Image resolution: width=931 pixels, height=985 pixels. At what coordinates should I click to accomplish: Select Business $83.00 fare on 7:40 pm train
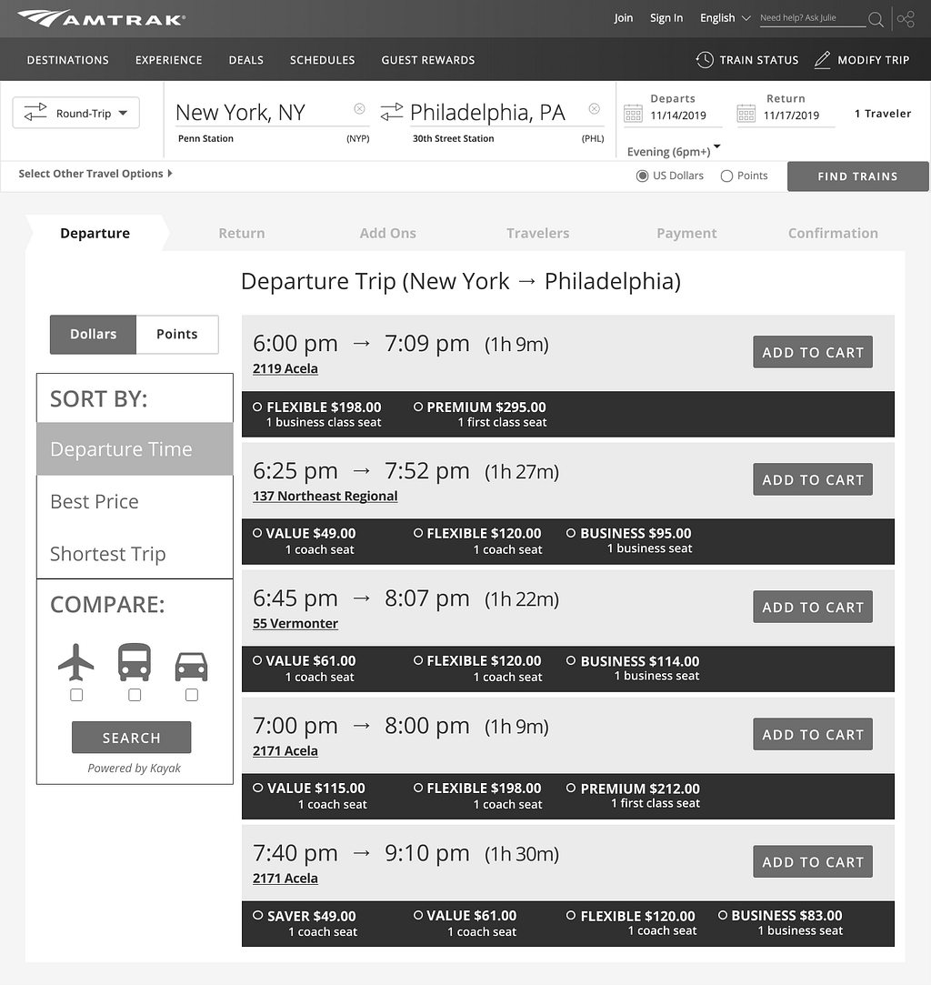point(723,916)
